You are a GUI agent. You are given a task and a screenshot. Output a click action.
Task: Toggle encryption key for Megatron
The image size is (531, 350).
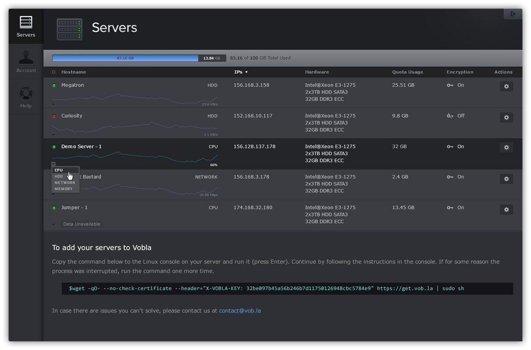click(450, 85)
